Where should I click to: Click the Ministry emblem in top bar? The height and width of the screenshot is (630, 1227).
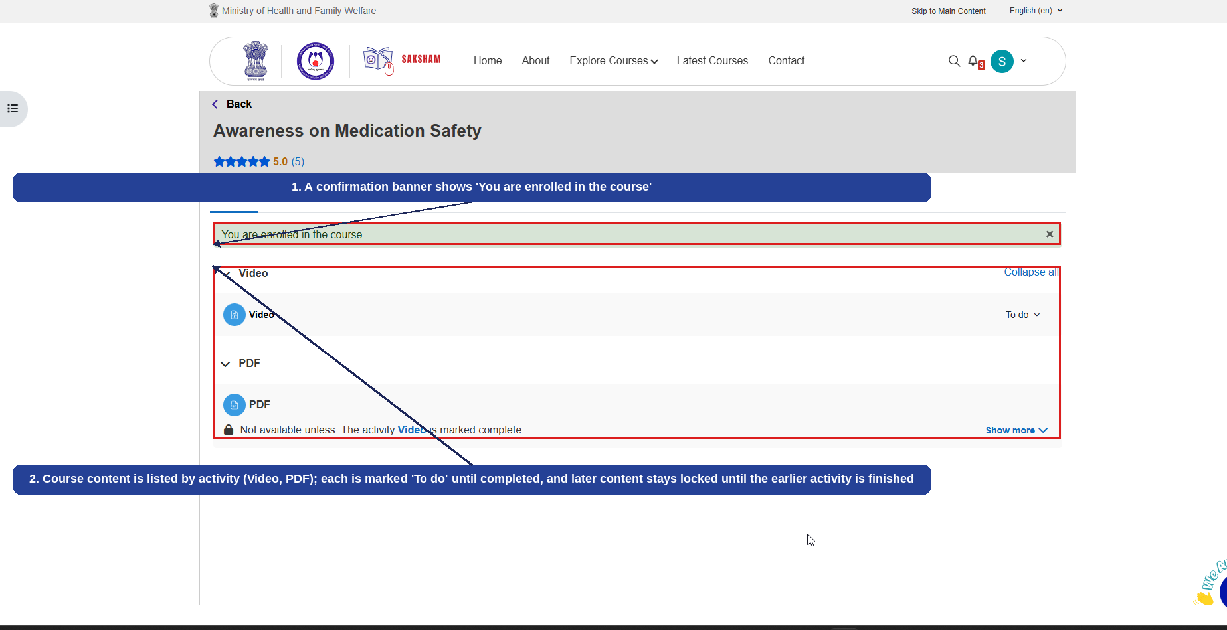[214, 11]
